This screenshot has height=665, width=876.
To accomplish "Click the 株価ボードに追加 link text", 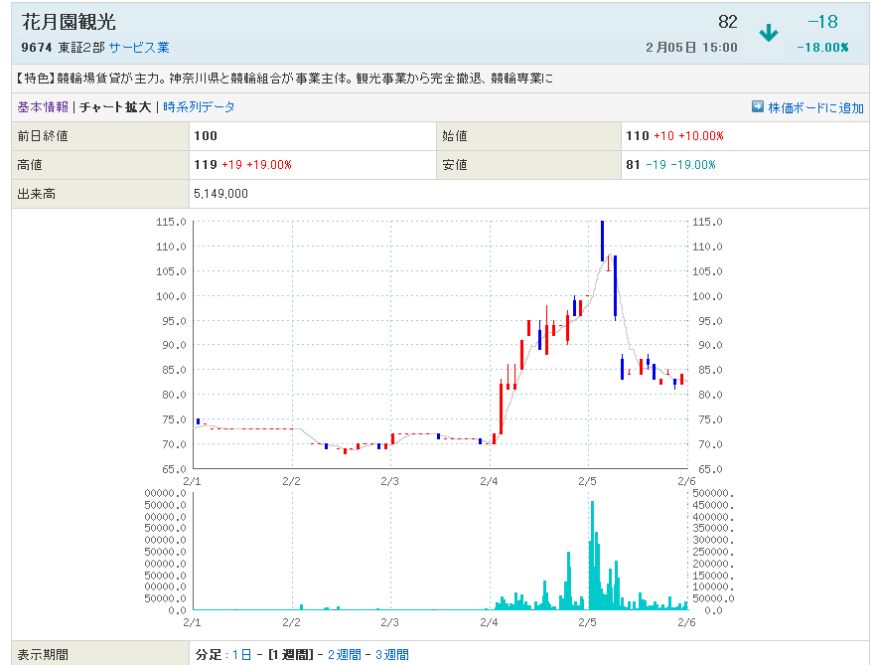I will [x=815, y=107].
